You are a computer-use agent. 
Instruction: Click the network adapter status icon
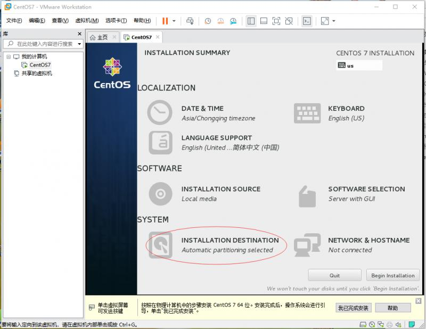(381, 324)
